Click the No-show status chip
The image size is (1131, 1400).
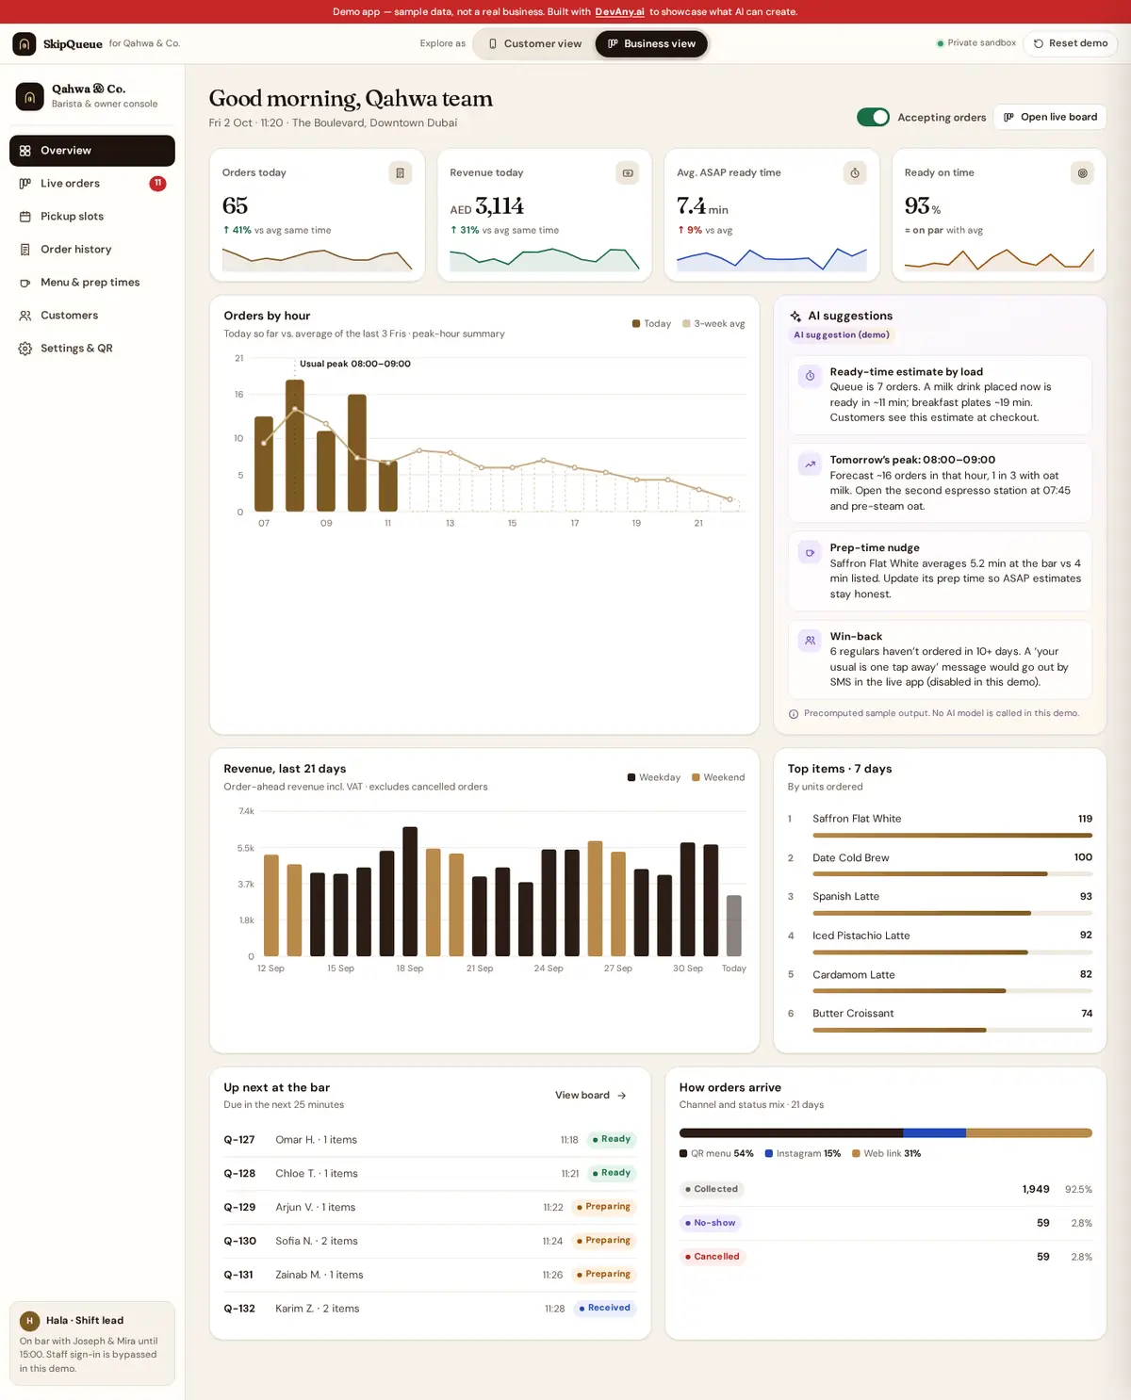(x=711, y=1223)
